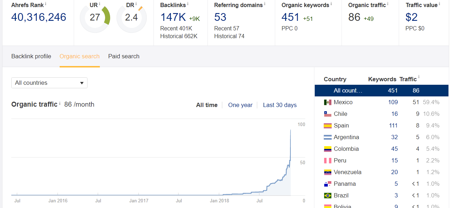The image size is (452, 208).
Task: Click Mexico traffic share 59.4%
Action: click(x=431, y=102)
